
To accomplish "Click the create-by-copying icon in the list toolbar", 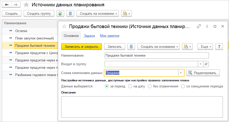I will coord(60,14).
